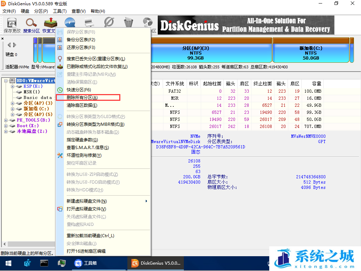Open the 分区(P) menu
The height and width of the screenshot is (271, 361).
41,11
